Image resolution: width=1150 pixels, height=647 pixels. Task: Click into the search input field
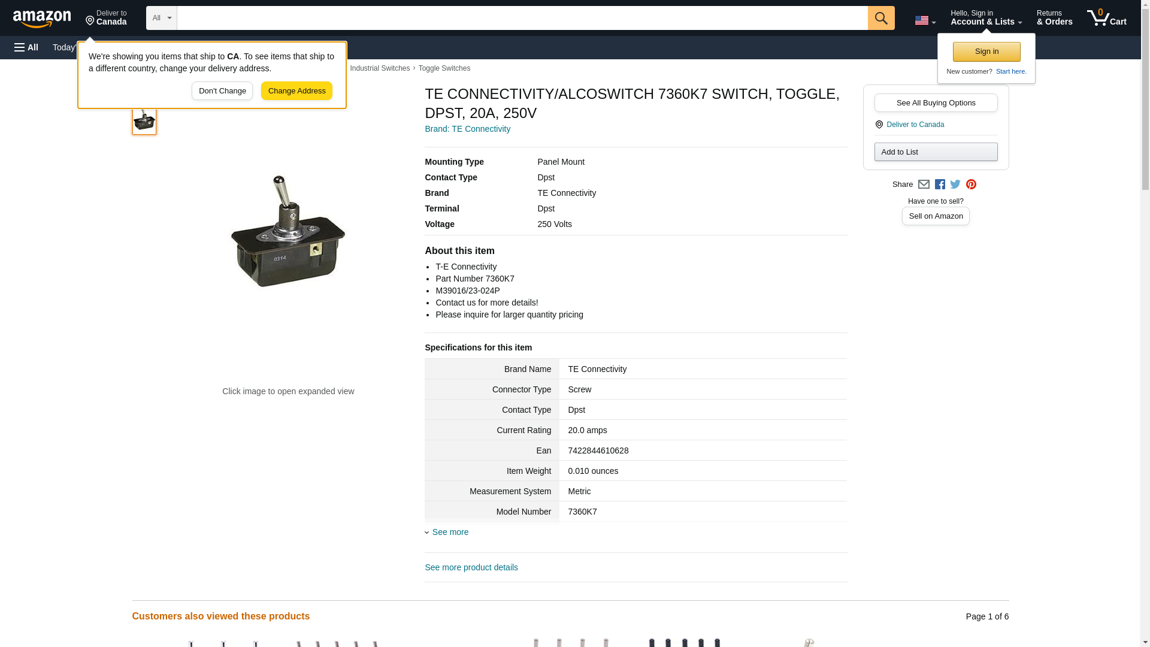tap(521, 18)
